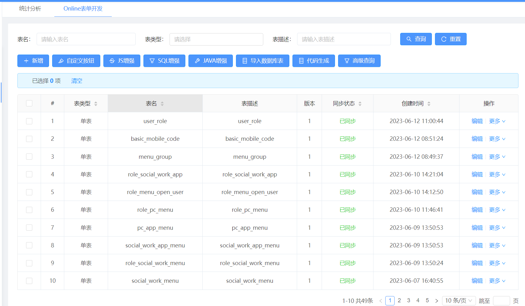This screenshot has height=306, width=525.
Task: Expand 更多 menu for role_pc_menu
Action: 497,210
